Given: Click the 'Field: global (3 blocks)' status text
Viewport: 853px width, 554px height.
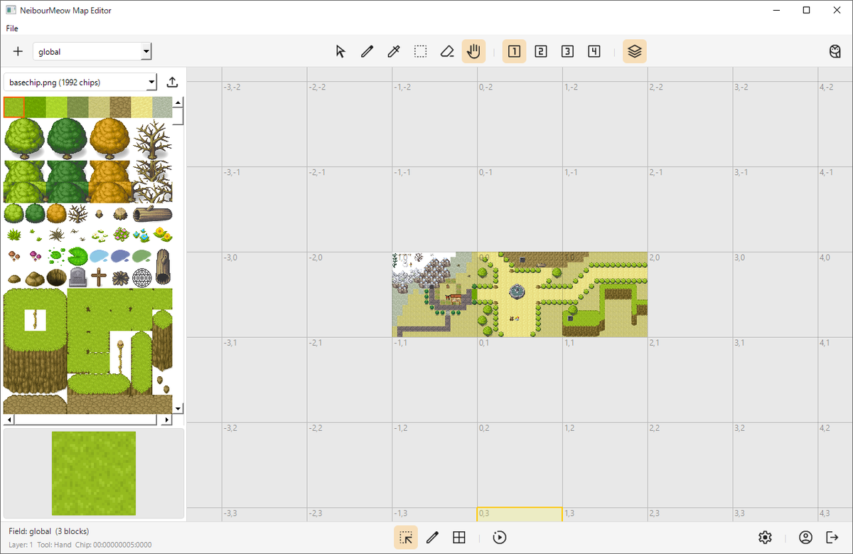Looking at the screenshot, I should point(49,531).
